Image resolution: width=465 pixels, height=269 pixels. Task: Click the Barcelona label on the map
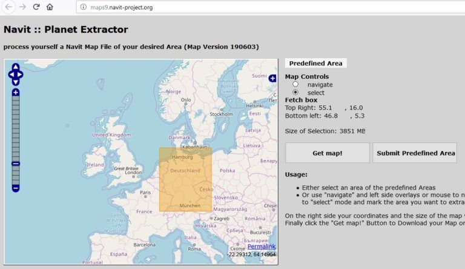point(145,245)
